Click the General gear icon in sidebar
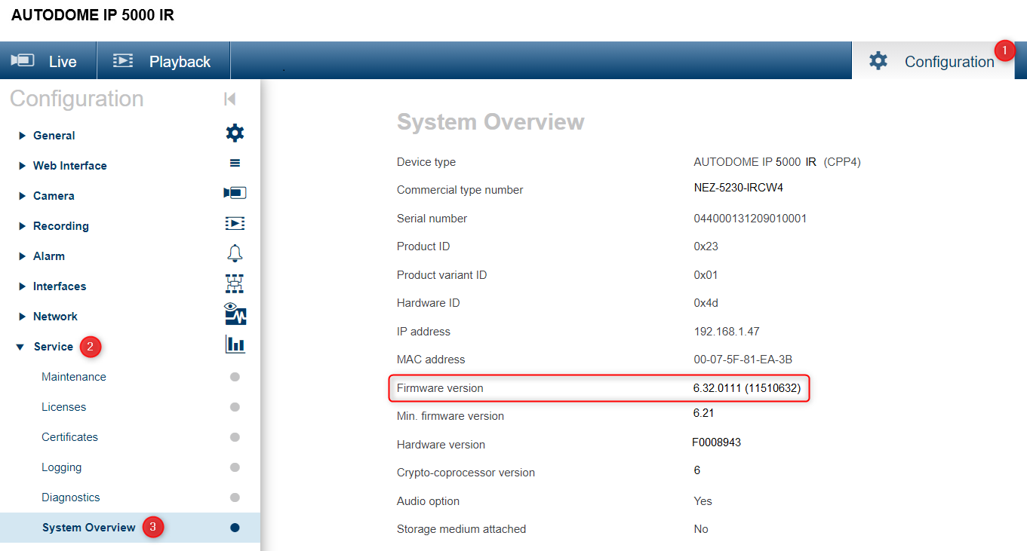 [235, 134]
